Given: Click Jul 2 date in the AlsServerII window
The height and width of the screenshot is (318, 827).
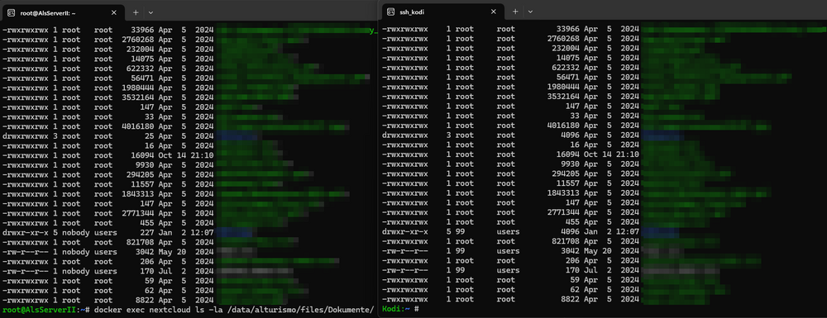Looking at the screenshot, I should [185, 271].
